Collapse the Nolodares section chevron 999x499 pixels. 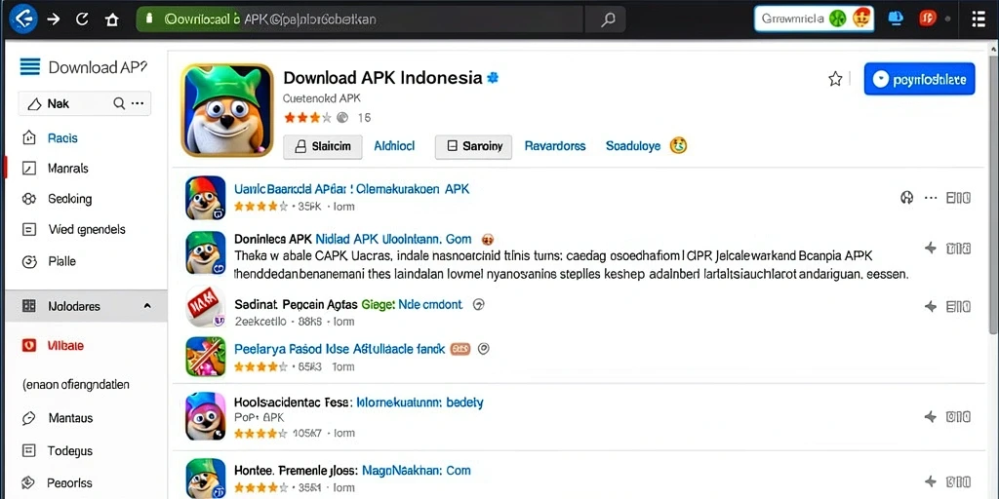(147, 306)
